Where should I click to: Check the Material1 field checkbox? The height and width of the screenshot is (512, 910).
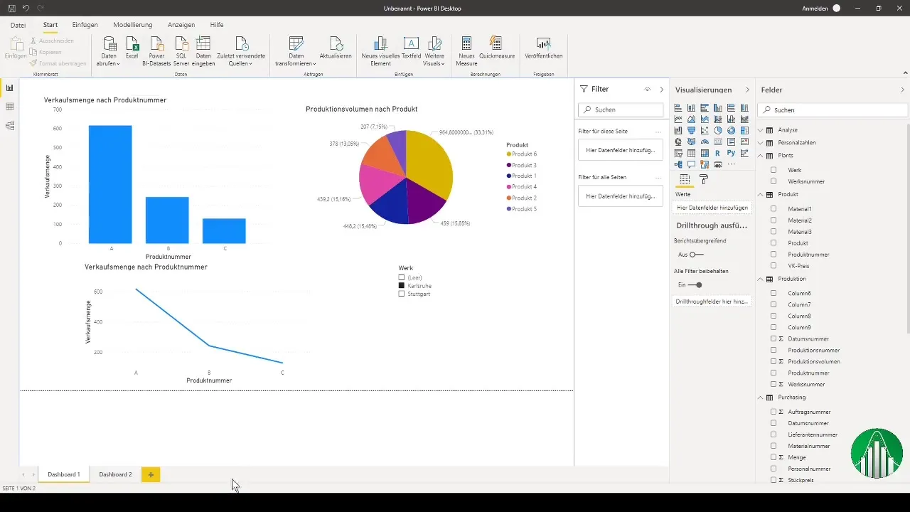click(x=773, y=209)
